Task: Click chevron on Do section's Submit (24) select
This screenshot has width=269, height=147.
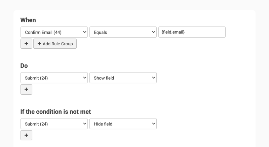Action: [x=84, y=78]
